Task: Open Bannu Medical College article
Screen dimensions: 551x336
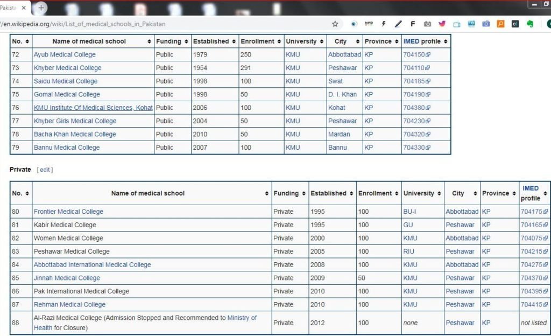Action: click(x=67, y=148)
